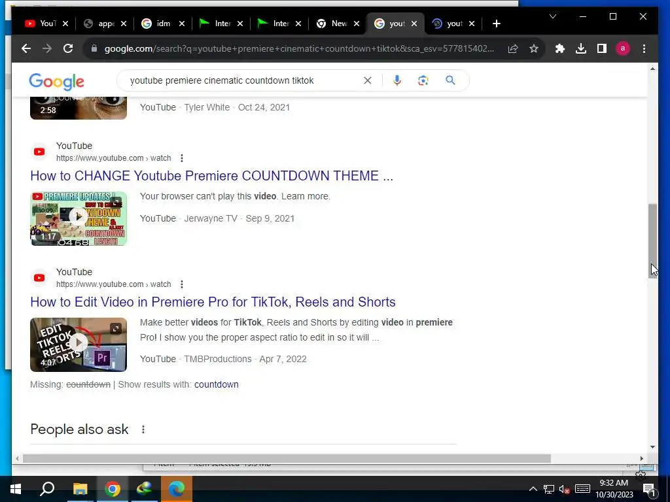Click the 'countdown' show results link
This screenshot has width=670, height=502.
(216, 384)
